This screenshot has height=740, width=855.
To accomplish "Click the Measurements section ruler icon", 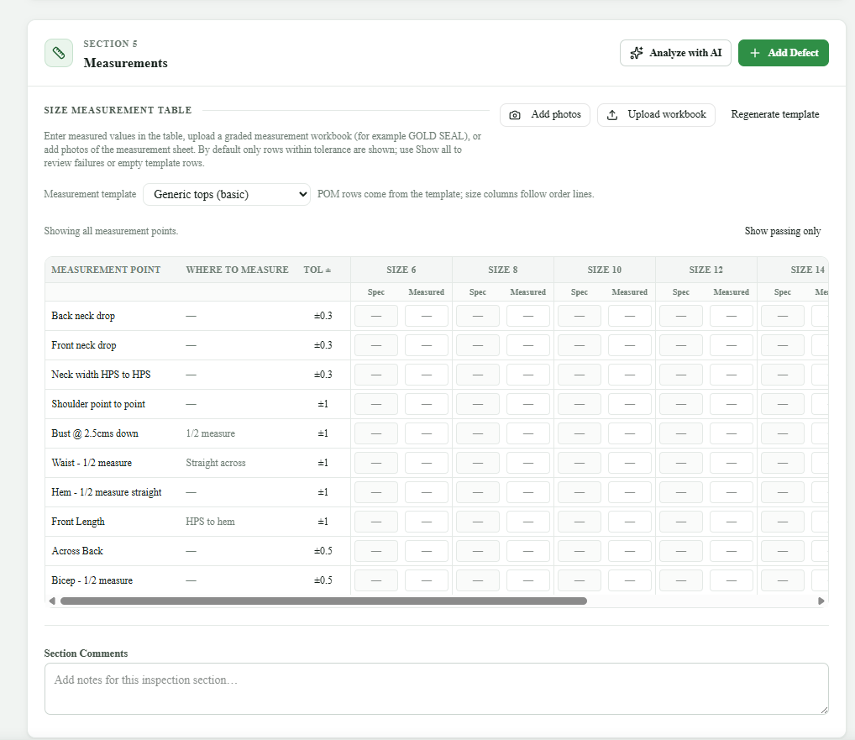I will click(x=58, y=53).
